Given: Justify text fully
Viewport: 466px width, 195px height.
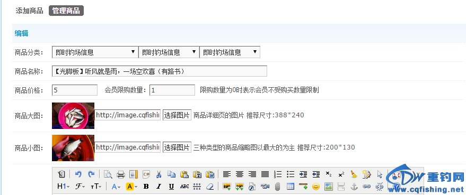Looking at the screenshot, I should coord(265,174).
